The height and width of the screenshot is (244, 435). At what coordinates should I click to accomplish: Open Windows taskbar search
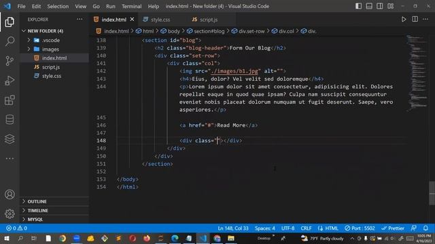point(20,238)
